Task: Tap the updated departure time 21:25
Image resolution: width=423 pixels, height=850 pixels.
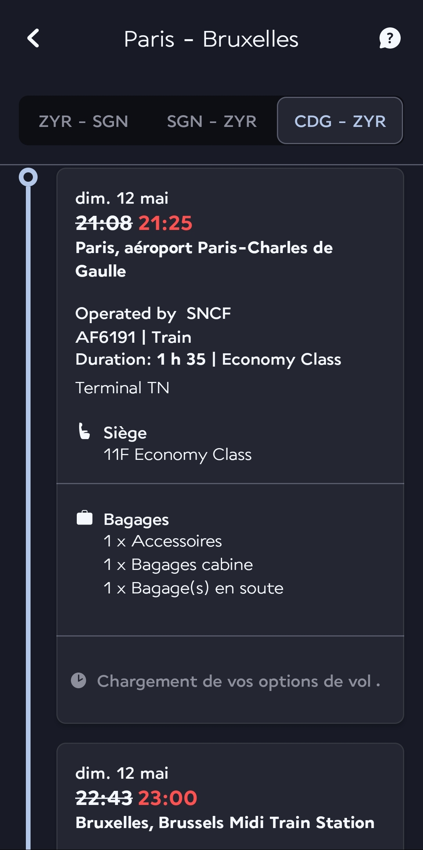Action: 165,223
